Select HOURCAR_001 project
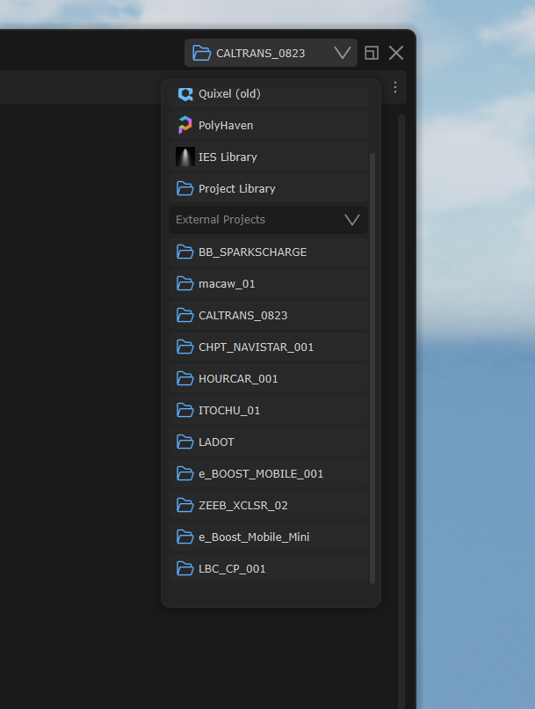Screen dimensions: 535x709 point(268,378)
